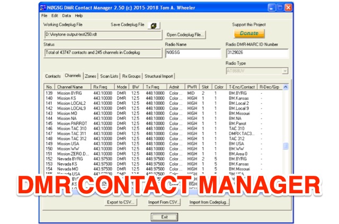
Task: Select row Nevada MO
Action: coord(163,169)
